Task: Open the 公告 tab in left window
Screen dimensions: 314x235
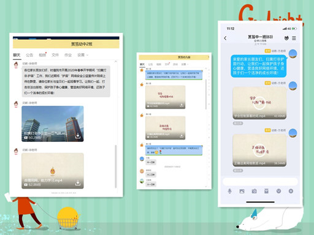Action: pos(29,55)
